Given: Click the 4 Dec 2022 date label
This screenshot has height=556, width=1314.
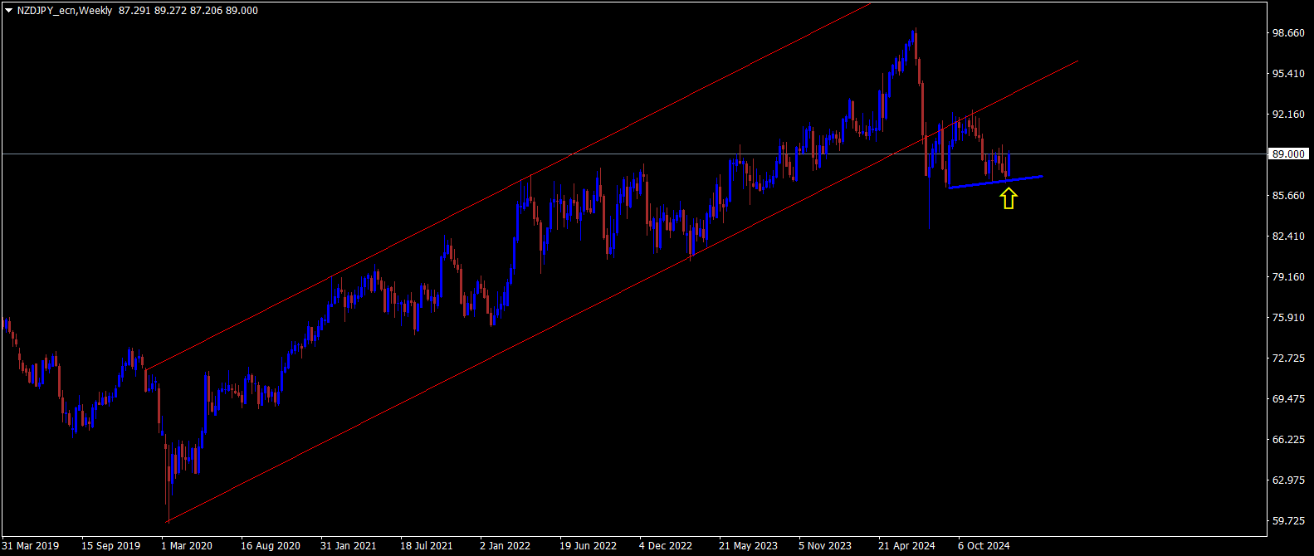Looking at the screenshot, I should (x=666, y=546).
